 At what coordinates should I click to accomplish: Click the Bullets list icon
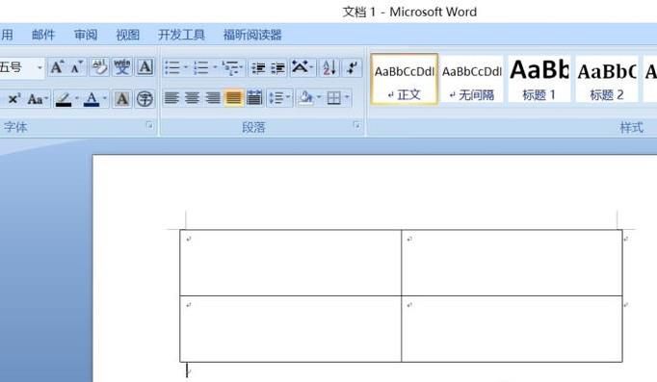coord(172,67)
